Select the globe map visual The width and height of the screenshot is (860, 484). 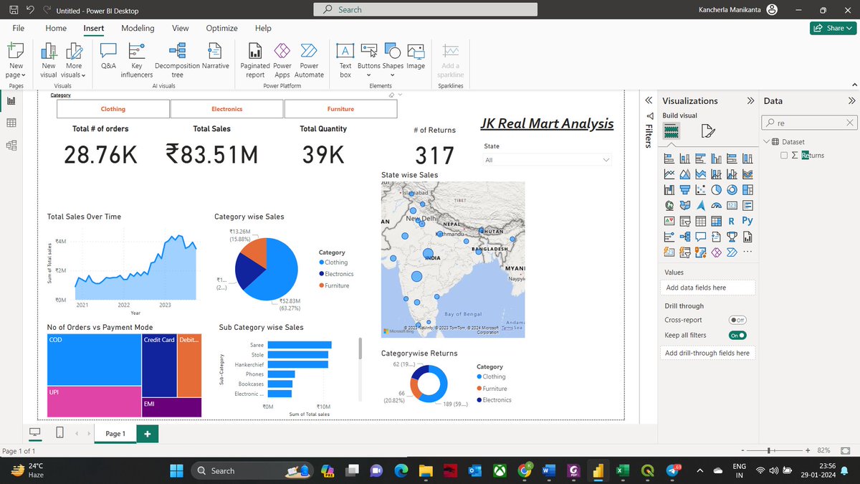coord(669,205)
